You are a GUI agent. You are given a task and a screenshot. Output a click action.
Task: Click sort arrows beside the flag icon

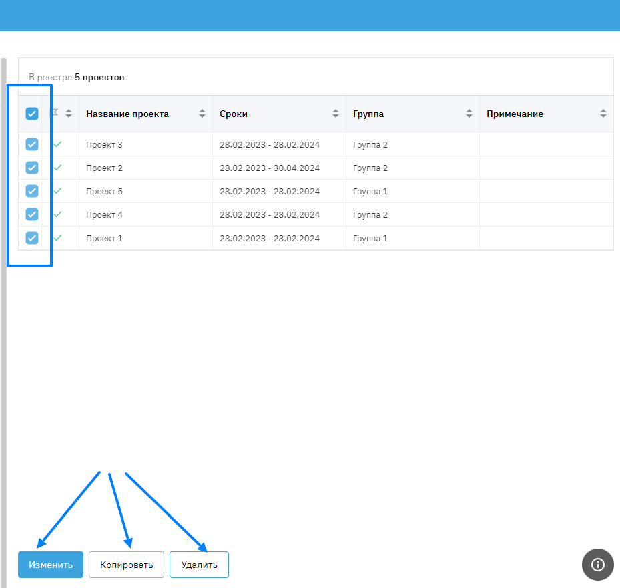pos(69,114)
